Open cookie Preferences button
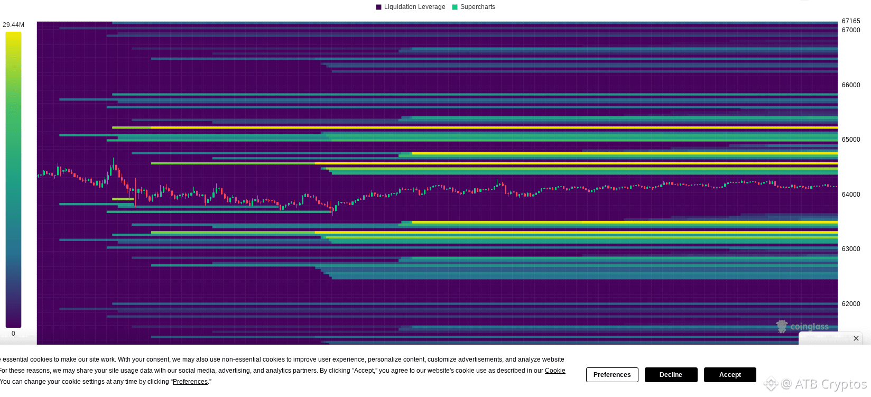871x397 pixels. click(x=612, y=375)
